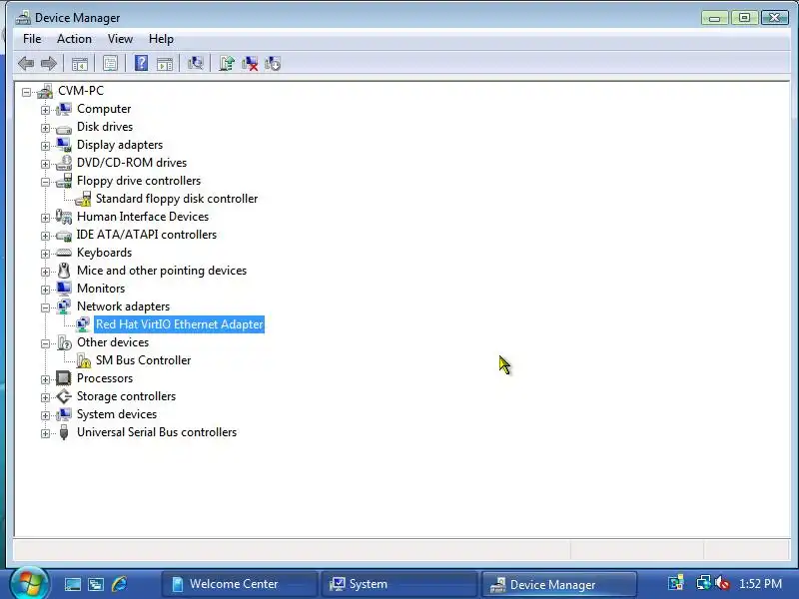Expand the Disk drives category
Image resolution: width=799 pixels, height=599 pixels.
pos(45,128)
